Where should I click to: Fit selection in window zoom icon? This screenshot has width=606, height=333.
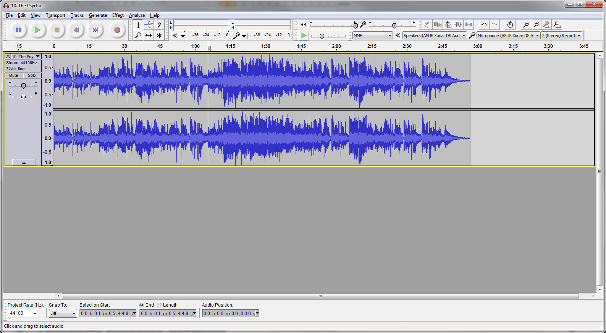[x=546, y=24]
